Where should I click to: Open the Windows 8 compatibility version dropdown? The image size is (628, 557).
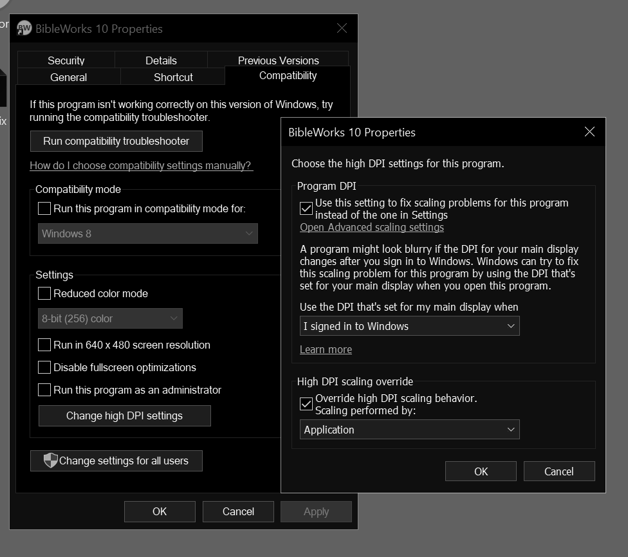click(147, 233)
